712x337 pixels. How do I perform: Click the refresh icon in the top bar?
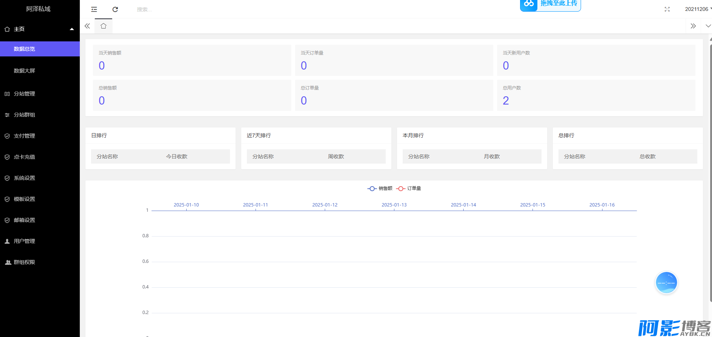click(x=115, y=9)
